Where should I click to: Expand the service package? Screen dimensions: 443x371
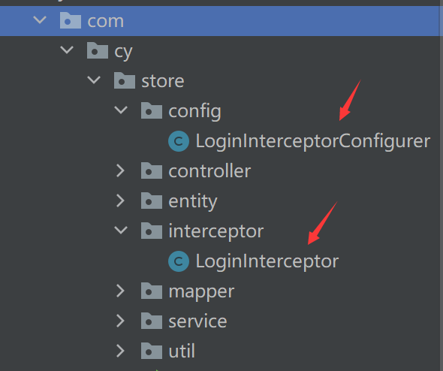(121, 321)
